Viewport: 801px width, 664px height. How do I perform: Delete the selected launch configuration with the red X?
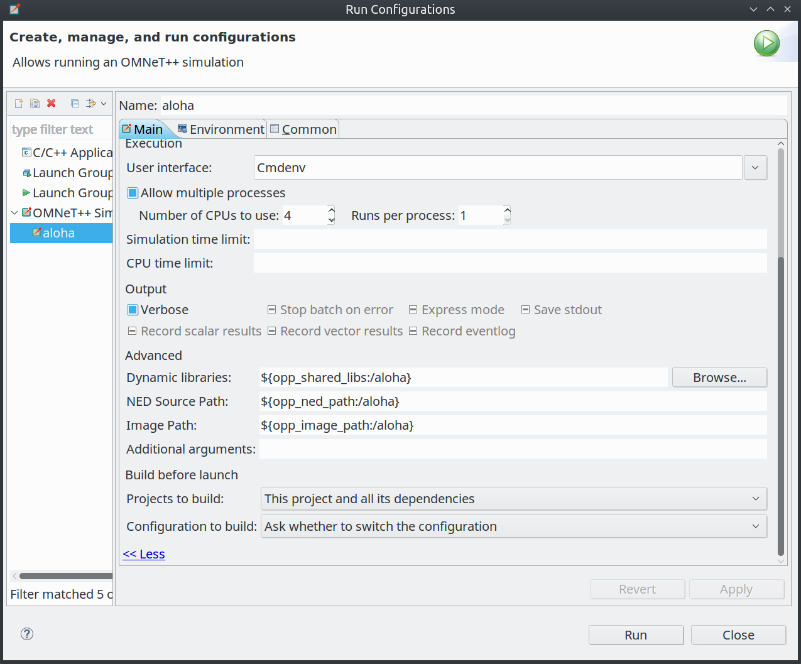52,104
